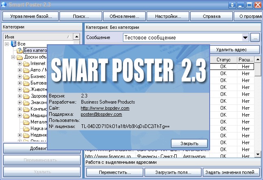Click the Компьютеры folder icon
The width and height of the screenshot is (263, 180).
[26, 109]
